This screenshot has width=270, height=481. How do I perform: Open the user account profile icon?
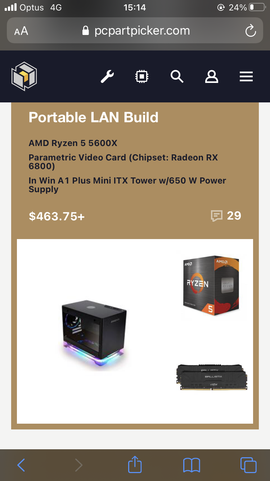[x=212, y=76]
